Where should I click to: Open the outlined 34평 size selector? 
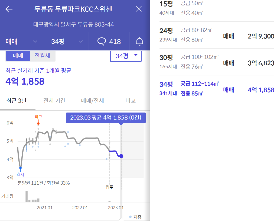tap(126, 56)
